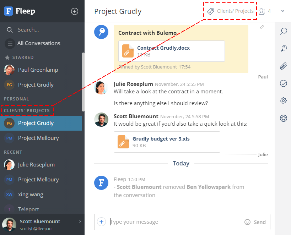Open the help lifebuoy icon
This screenshot has width=291, height=235.
pyautogui.click(x=284, y=118)
